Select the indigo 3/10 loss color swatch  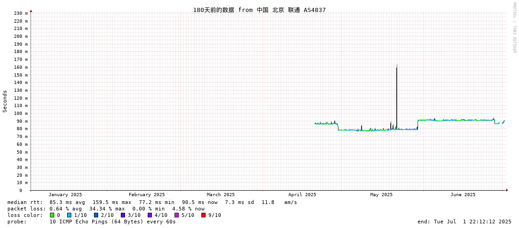click(123, 215)
